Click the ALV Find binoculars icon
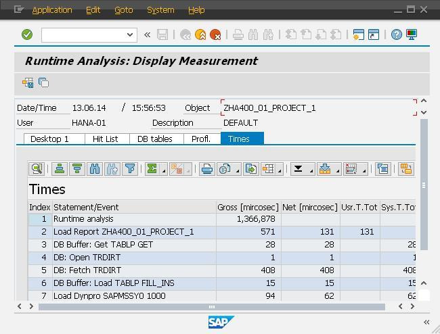 coord(95,169)
